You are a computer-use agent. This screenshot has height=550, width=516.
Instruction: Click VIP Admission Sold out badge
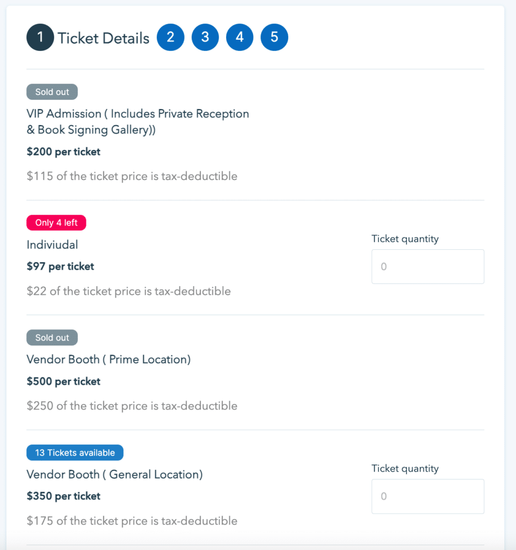coord(52,92)
